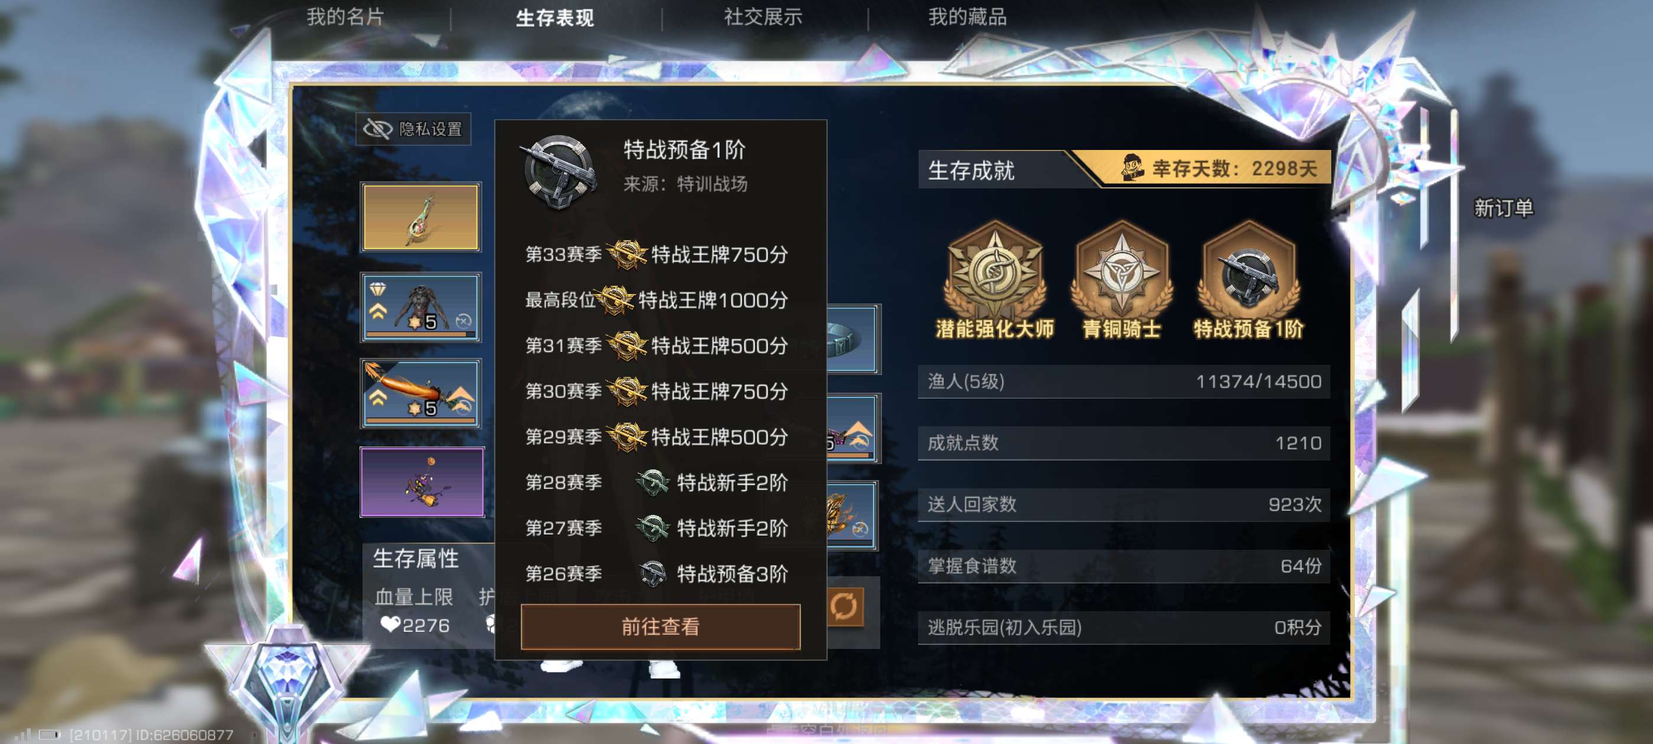Click the gold helicopter item thumbnail

[421, 217]
